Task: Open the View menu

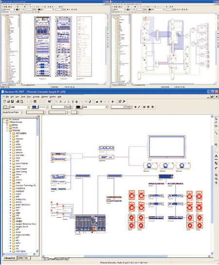Action: pos(17,97)
